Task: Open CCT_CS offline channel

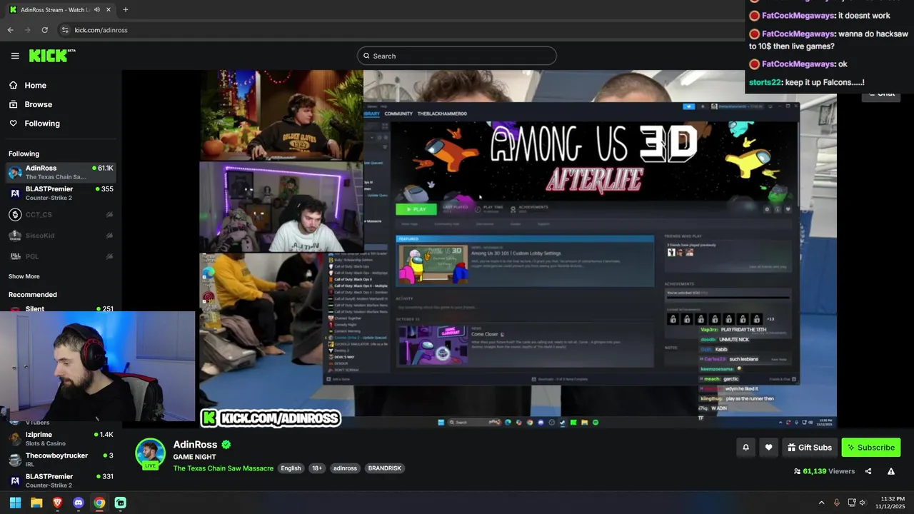Action: (61, 214)
